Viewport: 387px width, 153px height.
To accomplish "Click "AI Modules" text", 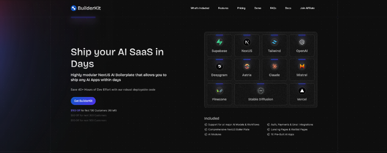I will click(x=215, y=134).
